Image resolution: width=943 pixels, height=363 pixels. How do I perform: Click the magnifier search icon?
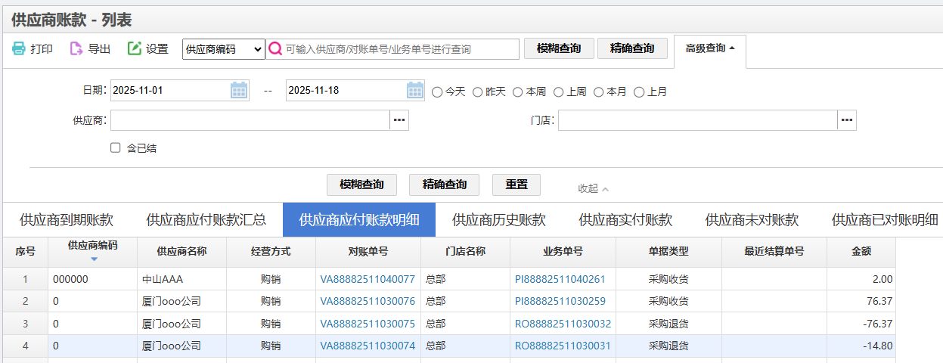[275, 49]
